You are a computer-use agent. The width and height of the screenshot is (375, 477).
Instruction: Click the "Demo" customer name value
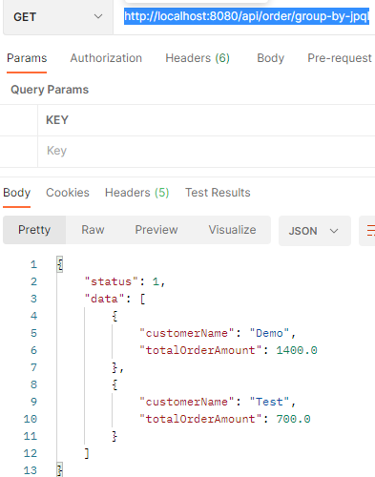269,333
